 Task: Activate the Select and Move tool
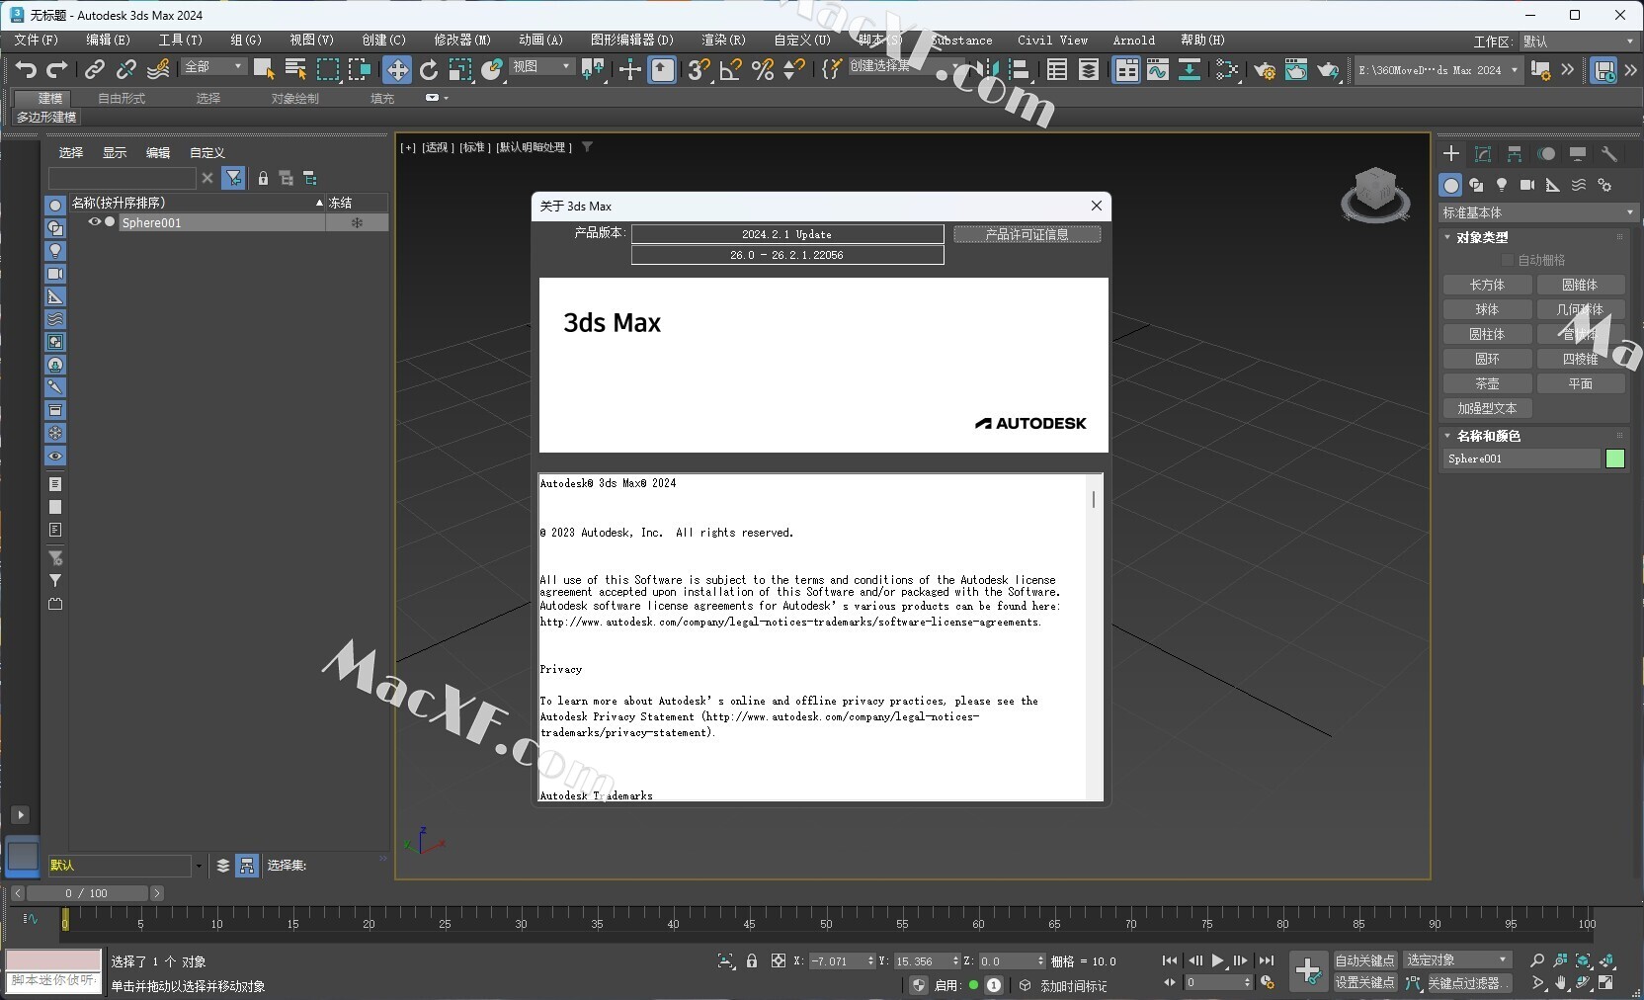click(x=397, y=69)
